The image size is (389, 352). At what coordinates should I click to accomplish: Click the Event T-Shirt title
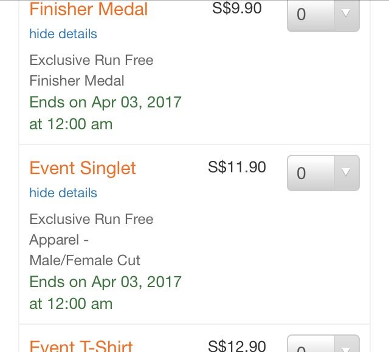click(81, 345)
